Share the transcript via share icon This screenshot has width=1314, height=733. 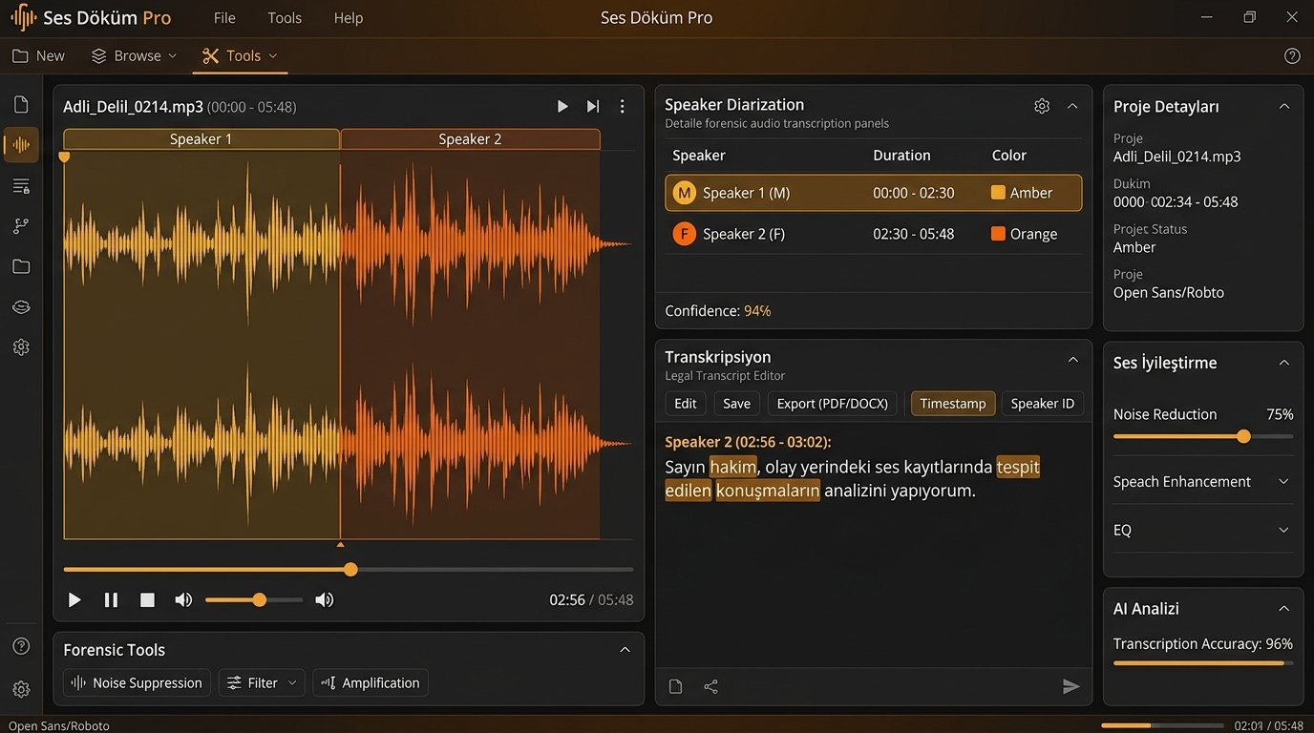pos(711,686)
